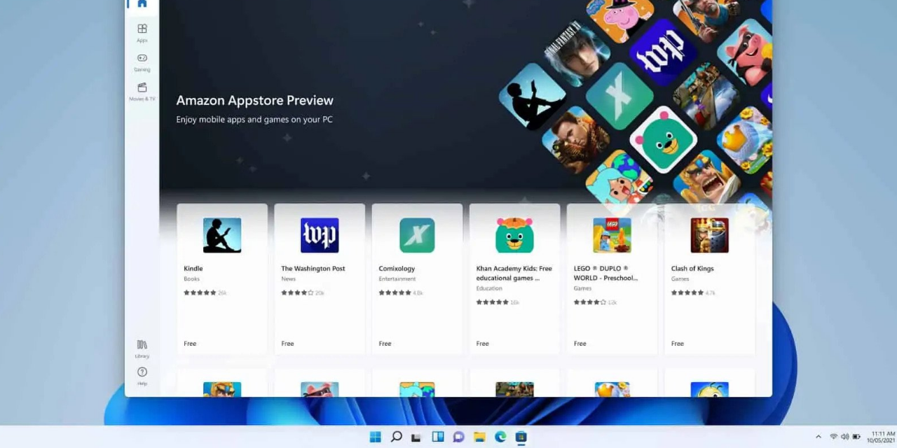
Task: Click the Free price on Comixology card
Action: click(385, 344)
